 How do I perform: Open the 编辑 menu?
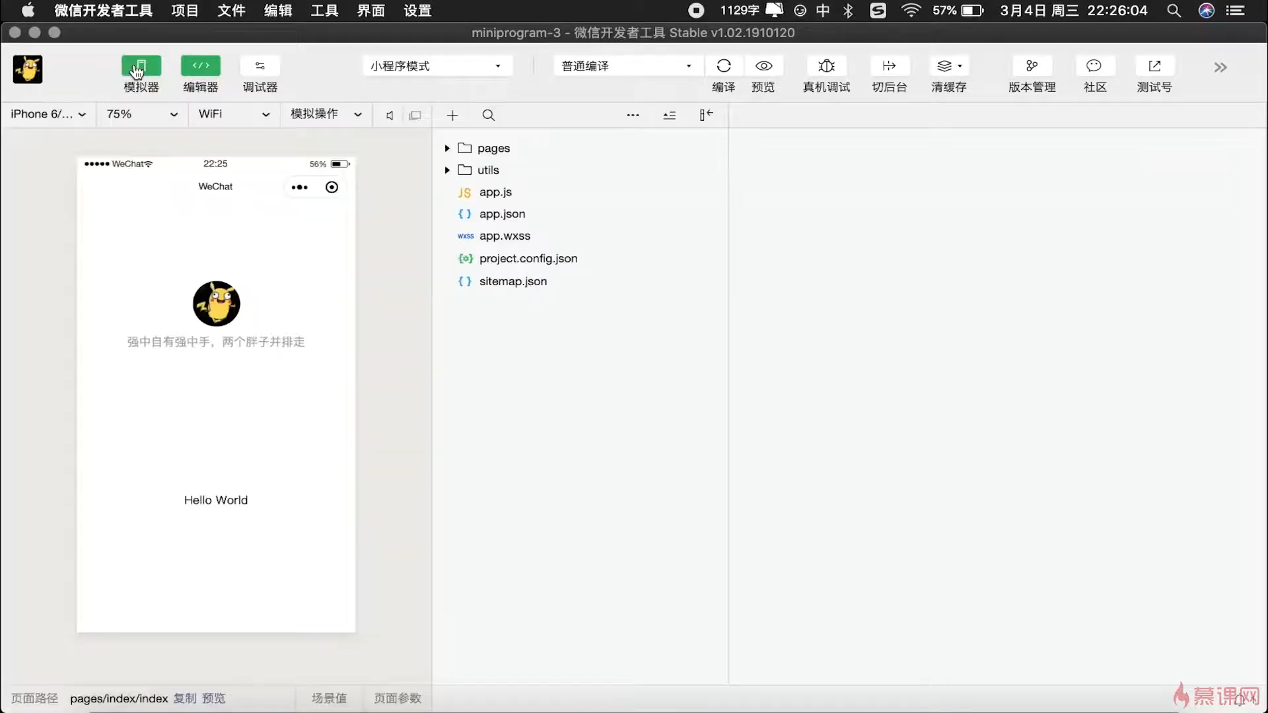point(278,11)
